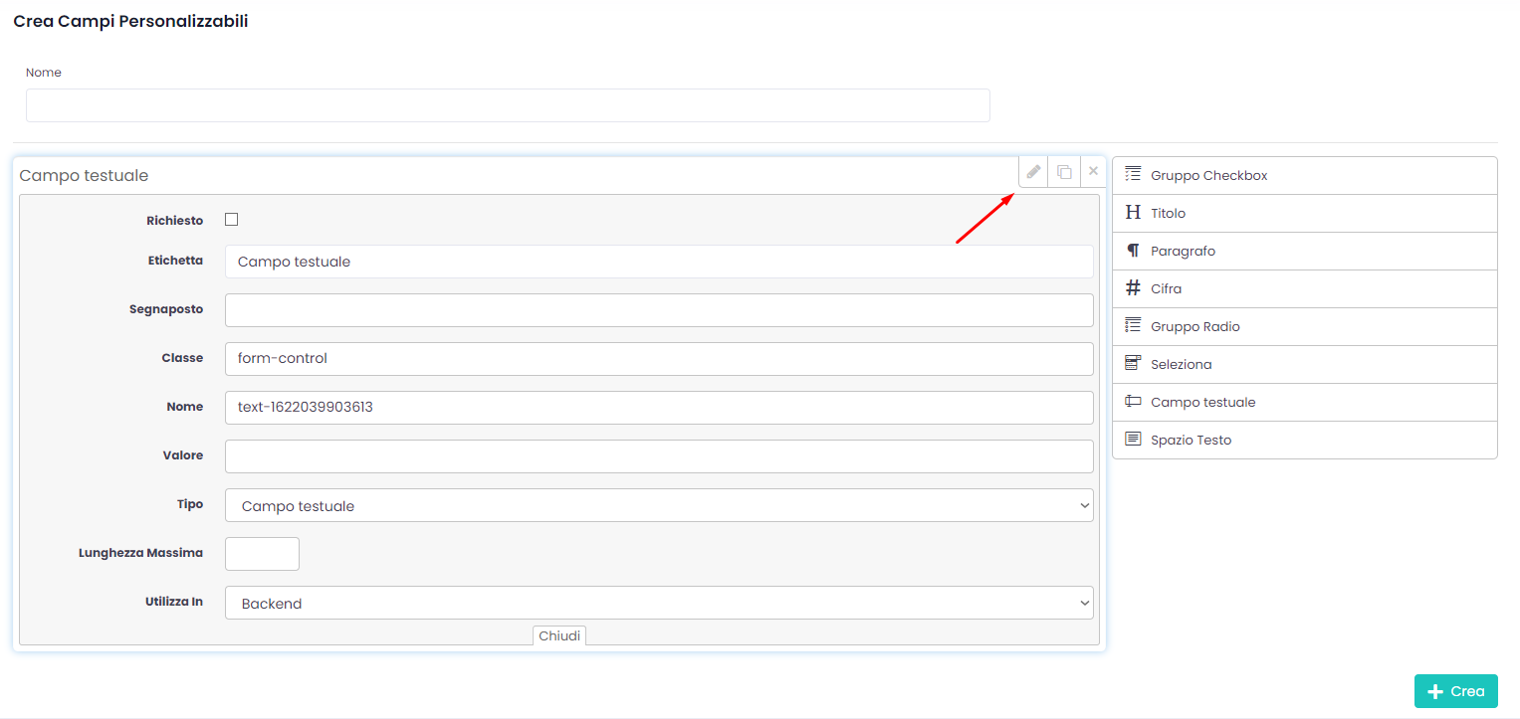
Task: Enable the Richiesto checkbox
Action: (232, 220)
